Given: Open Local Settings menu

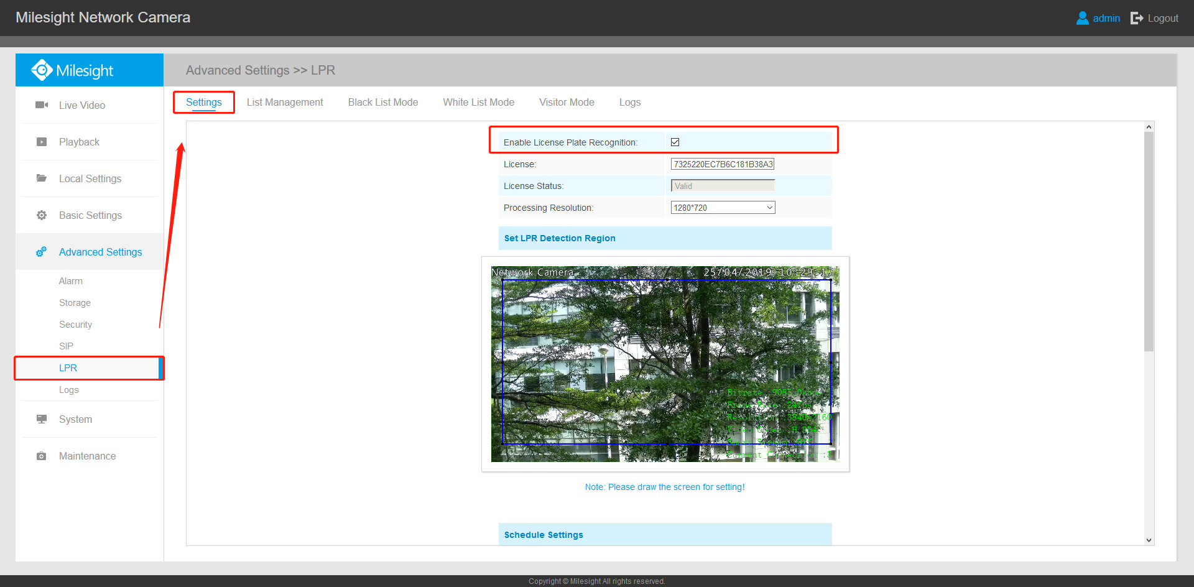Looking at the screenshot, I should [90, 178].
